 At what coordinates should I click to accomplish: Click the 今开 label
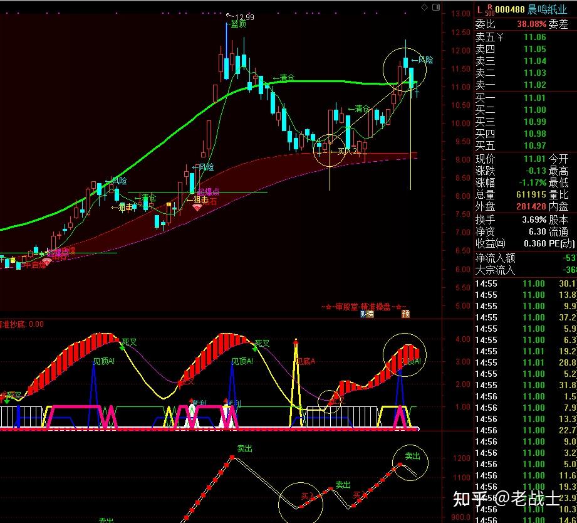tap(558, 159)
